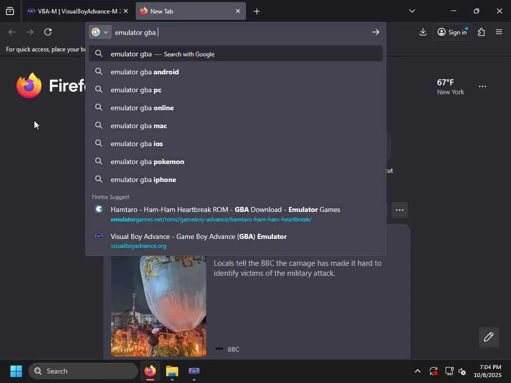Read the 'Locals tell the BBC' article excerpt
This screenshot has width=511, height=383.
pos(297,268)
